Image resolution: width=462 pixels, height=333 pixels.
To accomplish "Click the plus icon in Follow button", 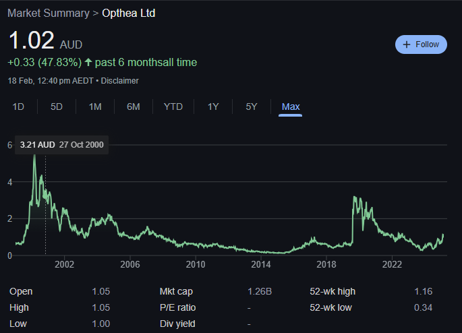I will [x=407, y=44].
